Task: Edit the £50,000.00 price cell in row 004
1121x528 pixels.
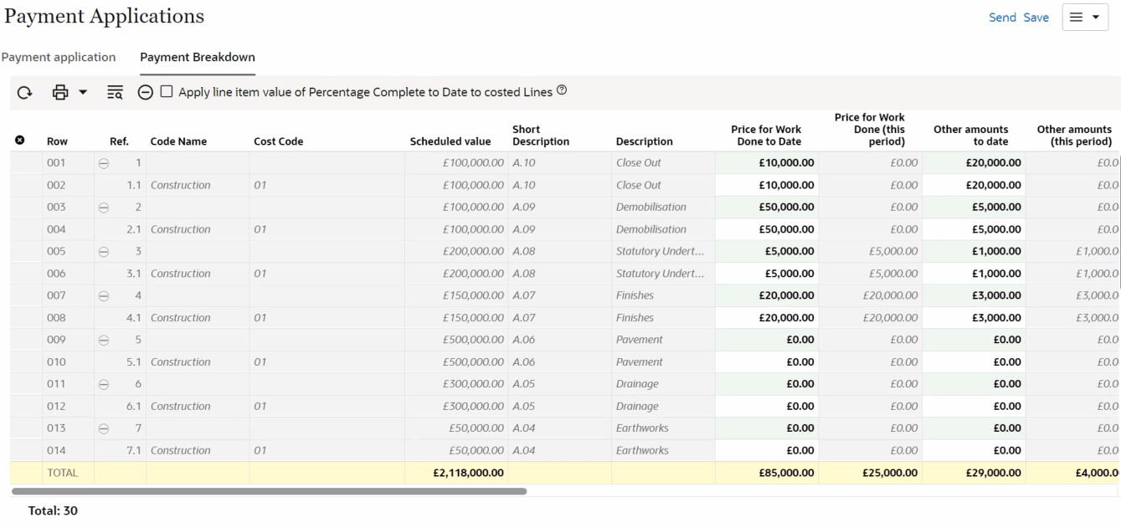Action: (x=767, y=229)
